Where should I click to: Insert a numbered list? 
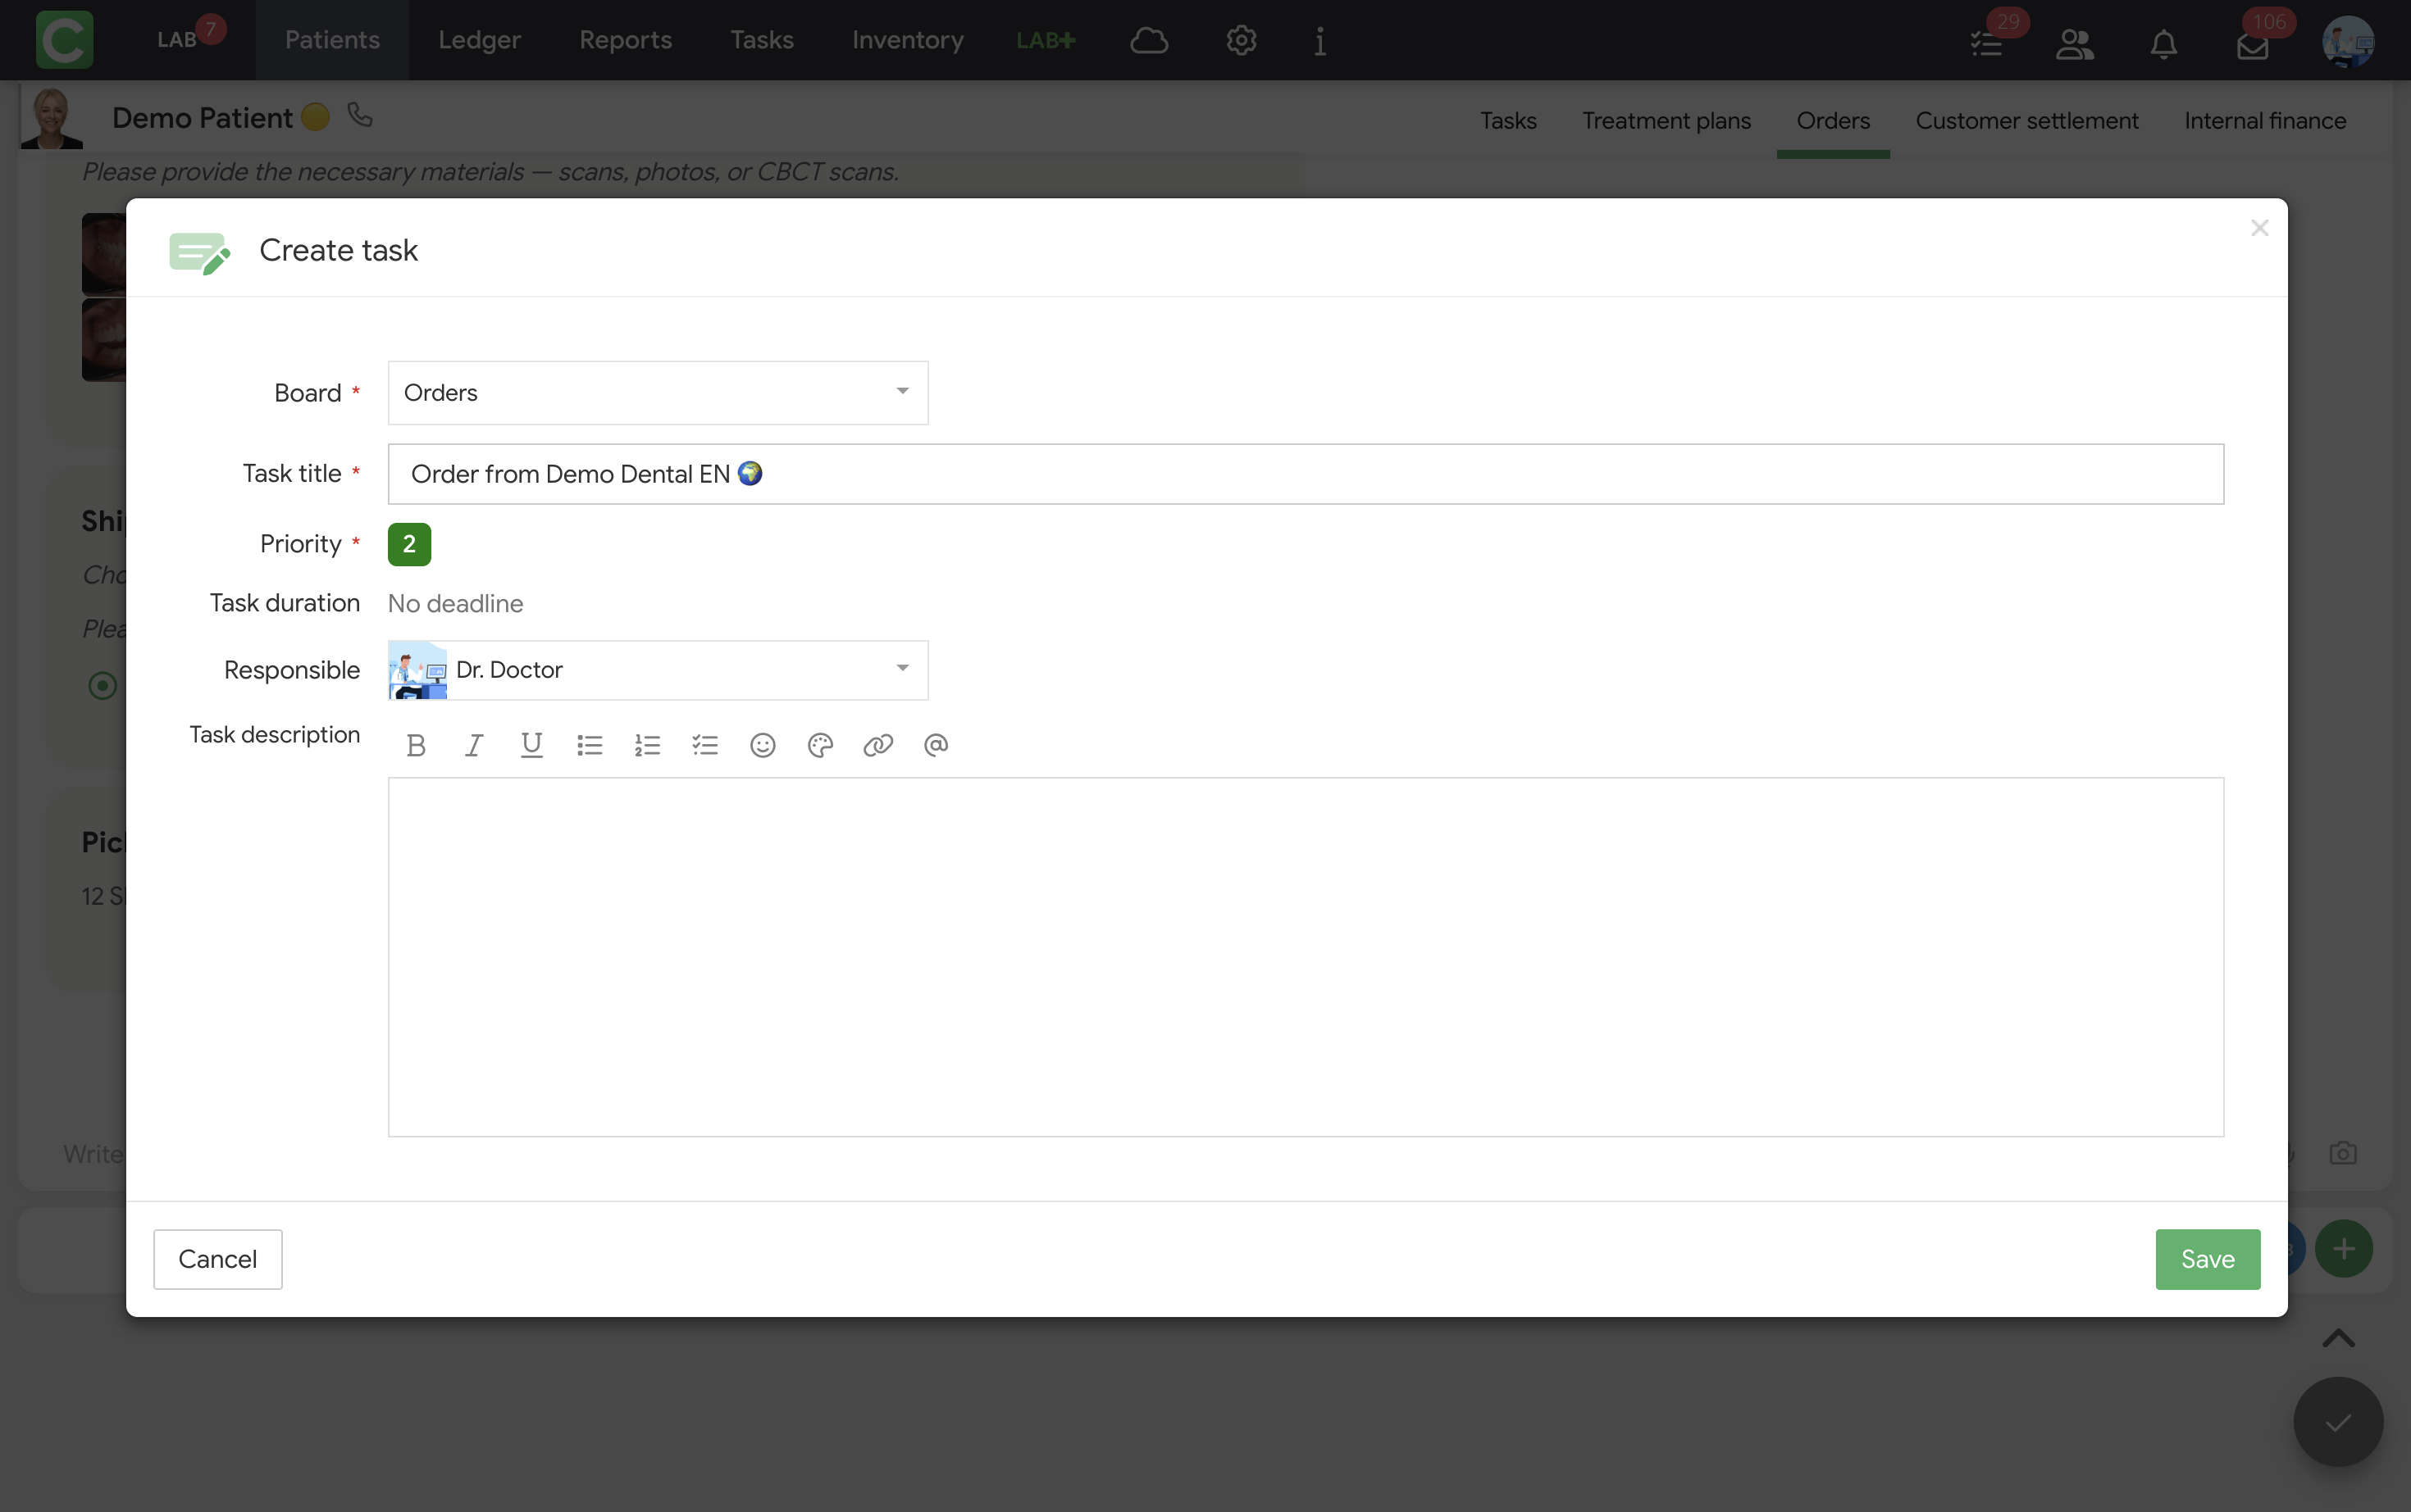[647, 745]
